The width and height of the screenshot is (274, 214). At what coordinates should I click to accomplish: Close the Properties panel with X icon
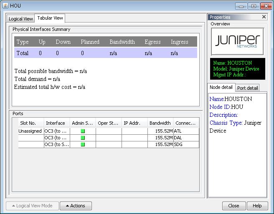264,17
